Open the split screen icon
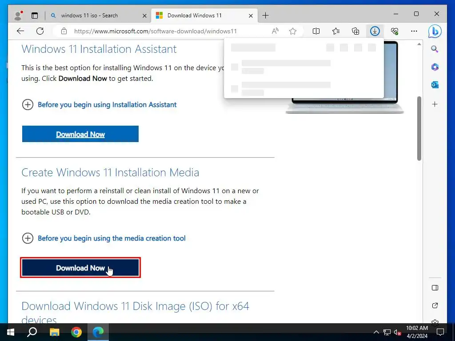Screen dimensions: 455x341 point(316,31)
